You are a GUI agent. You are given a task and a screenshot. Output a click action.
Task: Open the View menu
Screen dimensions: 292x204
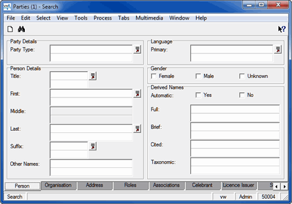coord(63,18)
